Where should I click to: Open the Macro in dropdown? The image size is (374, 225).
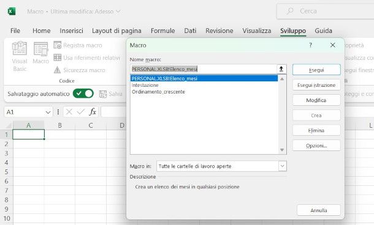click(x=283, y=166)
